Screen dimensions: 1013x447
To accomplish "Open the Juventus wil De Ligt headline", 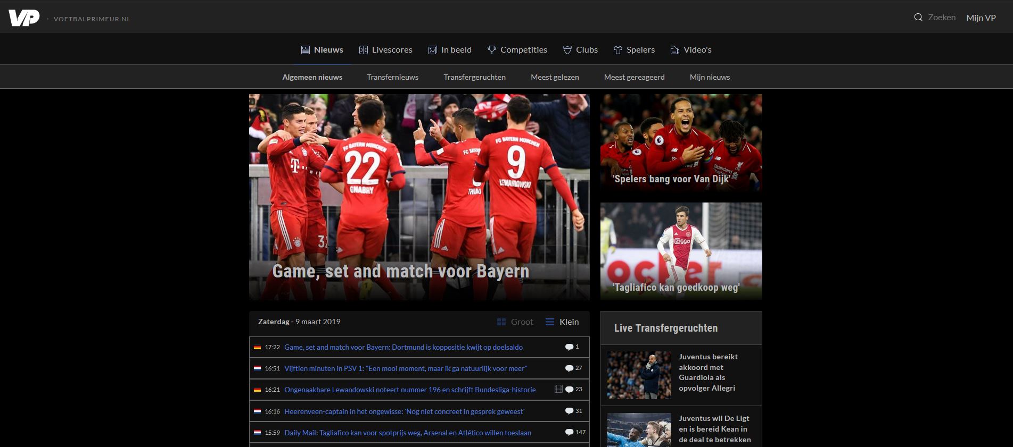I will pyautogui.click(x=715, y=429).
